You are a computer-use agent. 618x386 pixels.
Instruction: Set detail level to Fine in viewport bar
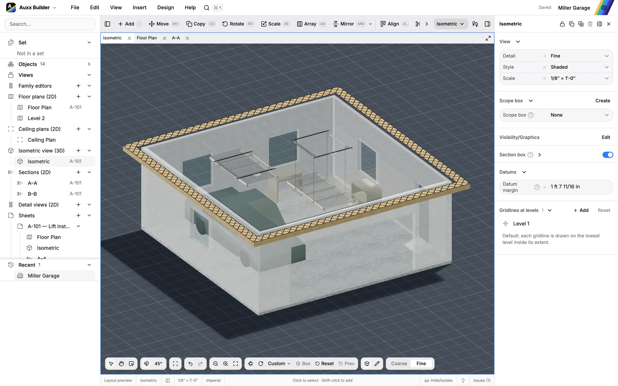click(x=421, y=364)
